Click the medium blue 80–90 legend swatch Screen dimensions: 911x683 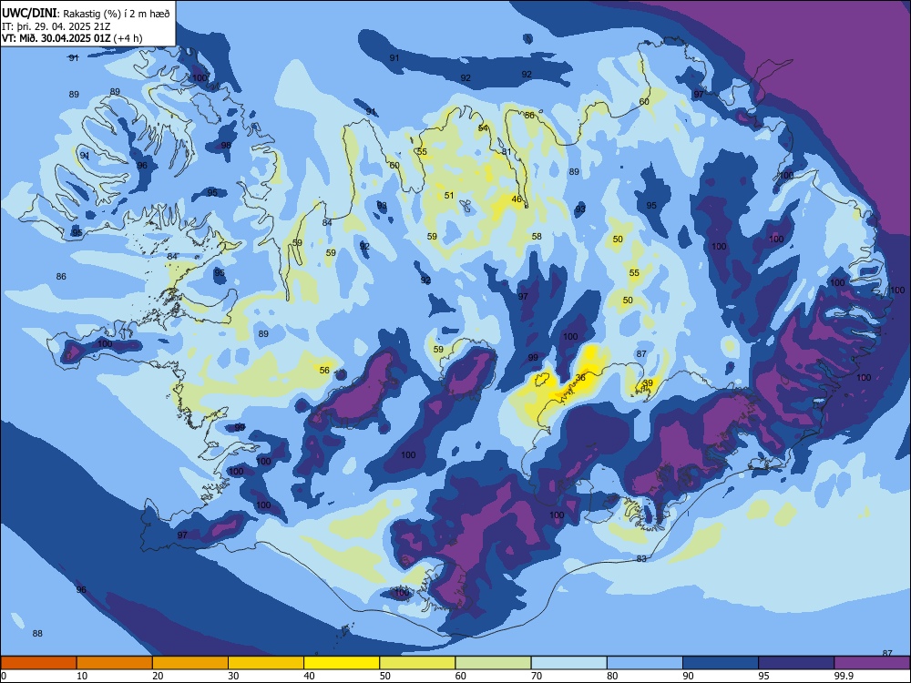point(645,663)
